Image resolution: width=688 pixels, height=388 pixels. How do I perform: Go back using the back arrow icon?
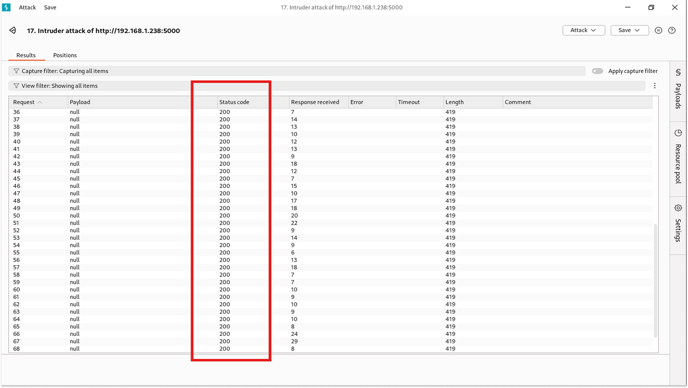[13, 31]
